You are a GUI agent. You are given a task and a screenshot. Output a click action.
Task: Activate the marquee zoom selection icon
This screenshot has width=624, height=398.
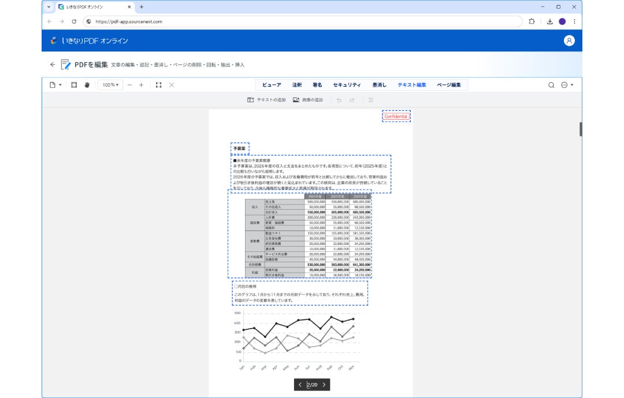tap(159, 85)
